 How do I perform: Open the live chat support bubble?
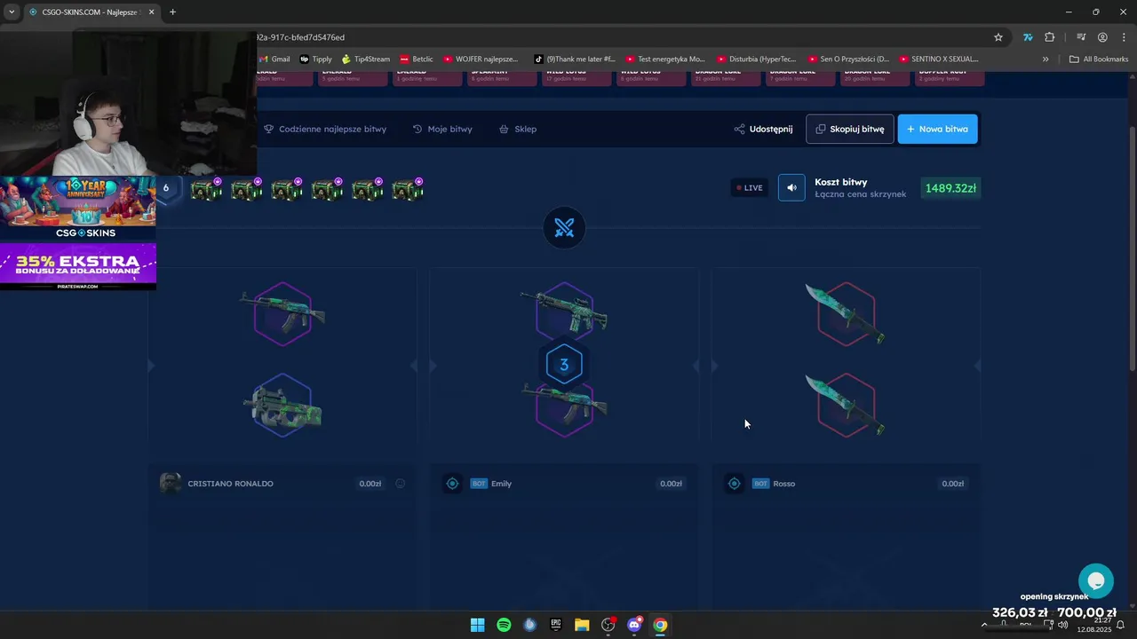pyautogui.click(x=1096, y=581)
